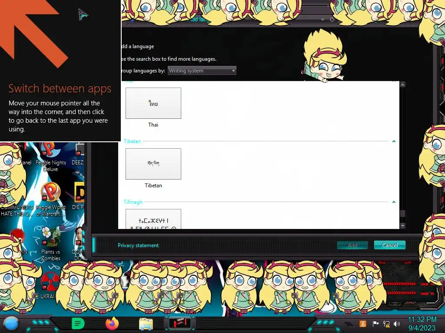This screenshot has width=445, height=333.
Task: Open the red radiation UKRAI desktop shortcut
Action: coord(49,285)
